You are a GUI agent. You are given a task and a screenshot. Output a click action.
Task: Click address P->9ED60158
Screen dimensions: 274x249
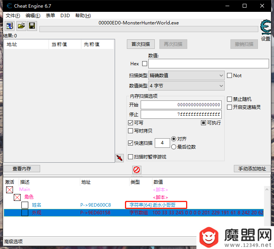point(95,213)
